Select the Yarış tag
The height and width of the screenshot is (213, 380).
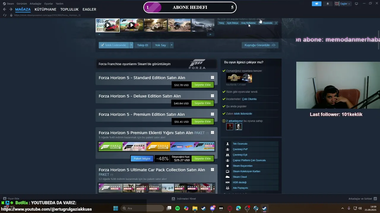tap(221, 23)
